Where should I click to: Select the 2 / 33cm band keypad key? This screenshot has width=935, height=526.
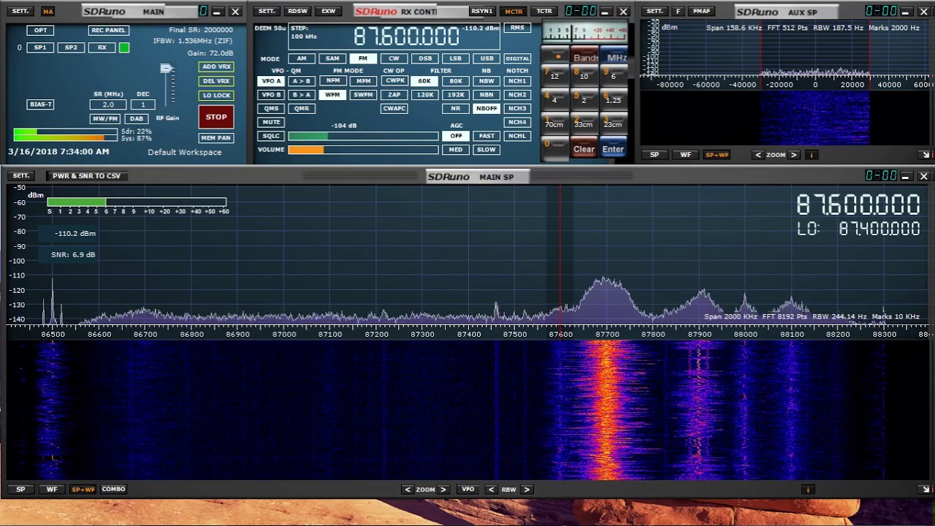coord(584,123)
